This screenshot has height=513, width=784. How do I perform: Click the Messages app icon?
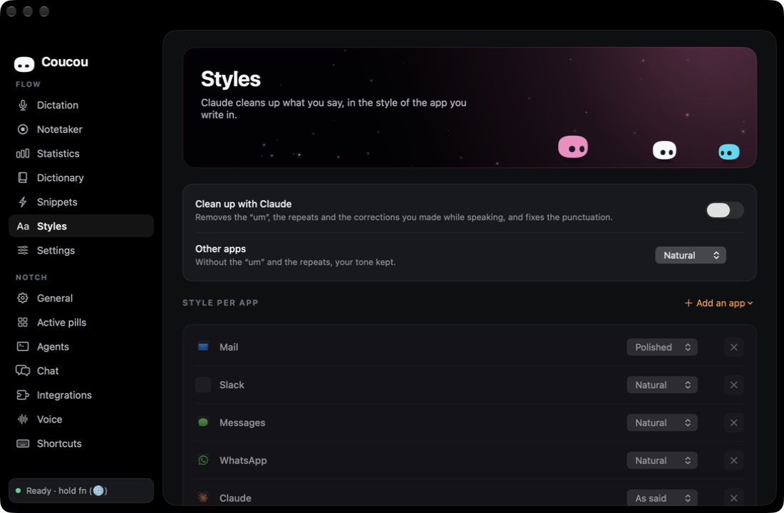(x=203, y=423)
